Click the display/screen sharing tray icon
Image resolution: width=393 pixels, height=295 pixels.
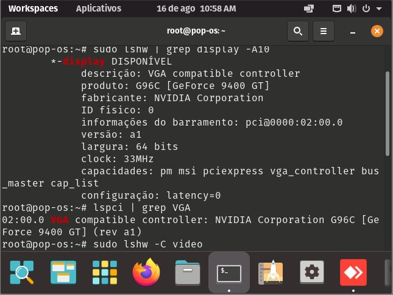coord(309,9)
